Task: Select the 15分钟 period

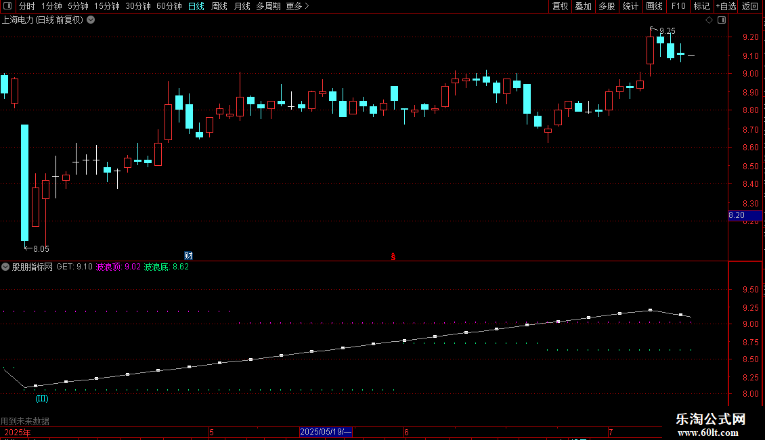Action: [106, 6]
